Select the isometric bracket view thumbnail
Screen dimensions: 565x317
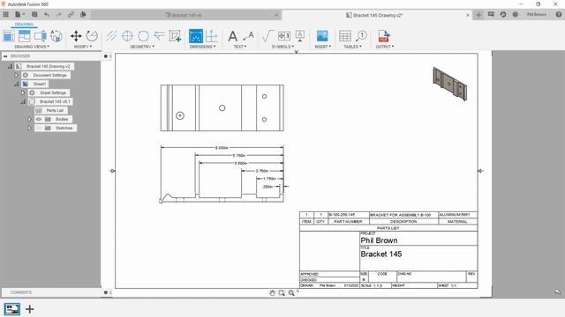coord(449,84)
